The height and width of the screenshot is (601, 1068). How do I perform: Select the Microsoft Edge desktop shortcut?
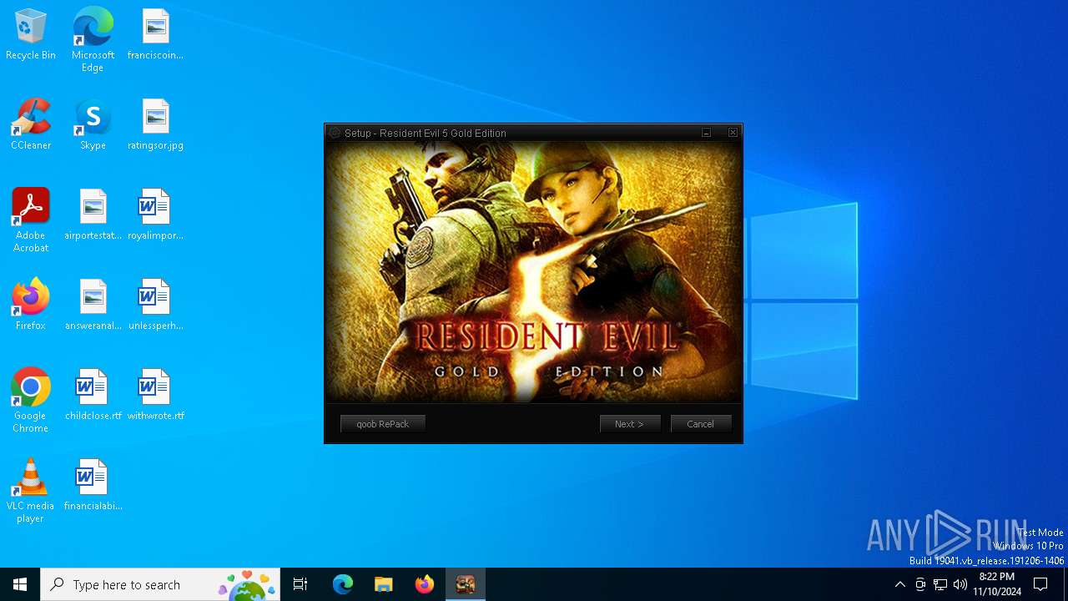93,39
